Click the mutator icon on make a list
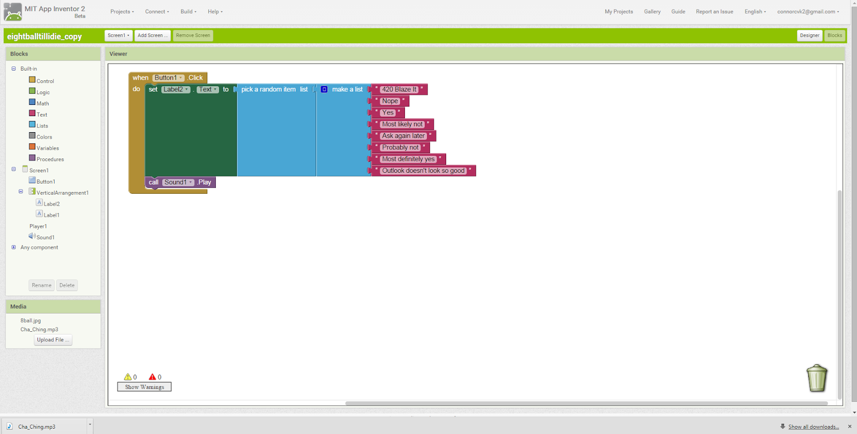The width and height of the screenshot is (857, 434). (324, 89)
